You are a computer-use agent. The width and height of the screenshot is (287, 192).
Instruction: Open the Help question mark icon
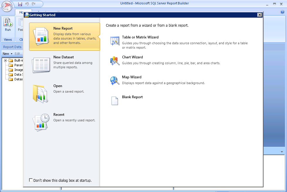[x=282, y=12]
